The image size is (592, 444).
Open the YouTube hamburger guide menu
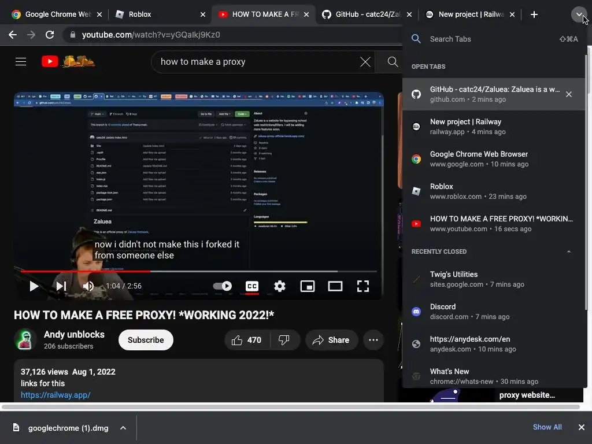(21, 61)
